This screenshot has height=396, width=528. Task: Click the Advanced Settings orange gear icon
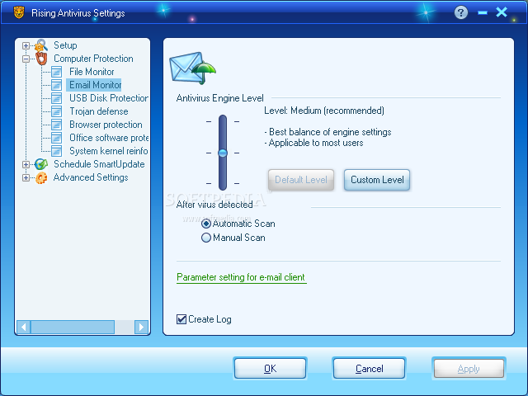(x=41, y=177)
